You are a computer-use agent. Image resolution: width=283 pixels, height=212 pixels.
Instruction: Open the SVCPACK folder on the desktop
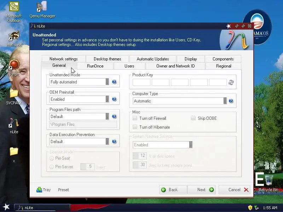pos(14,97)
